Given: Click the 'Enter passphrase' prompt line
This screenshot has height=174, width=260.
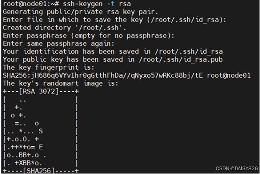Looking at the screenshot, I should pos(89,36).
